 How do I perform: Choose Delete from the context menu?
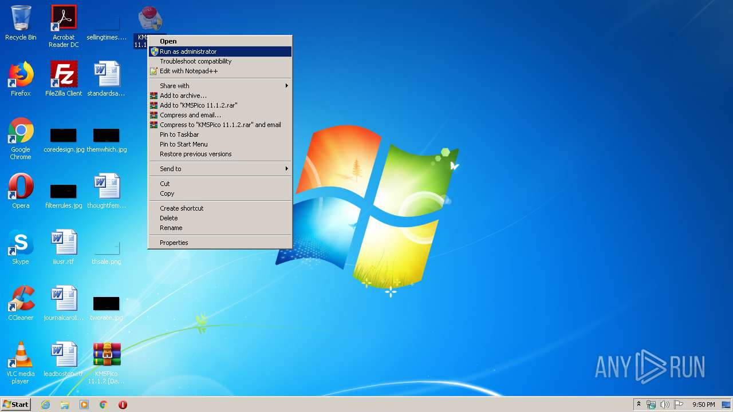click(220, 218)
